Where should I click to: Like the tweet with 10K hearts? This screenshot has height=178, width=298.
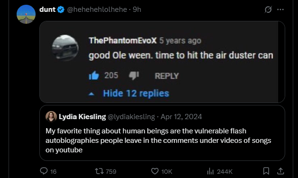155,171
